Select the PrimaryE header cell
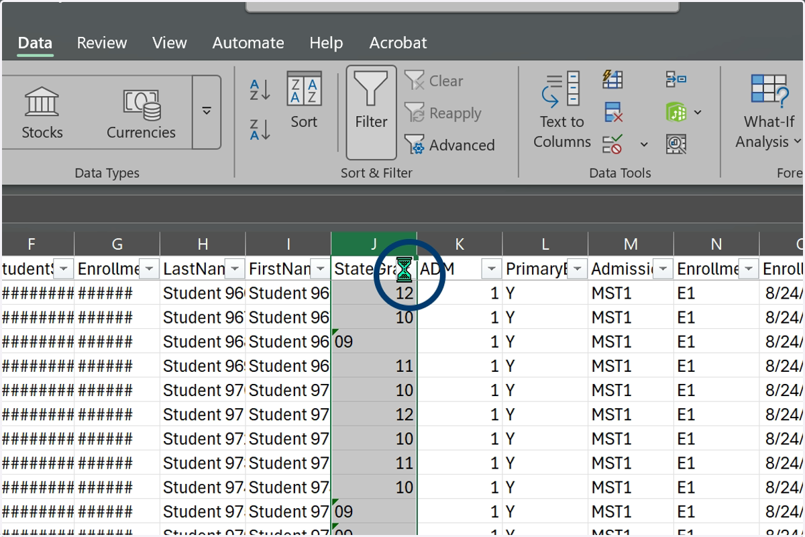The image size is (805, 537). pos(545,269)
